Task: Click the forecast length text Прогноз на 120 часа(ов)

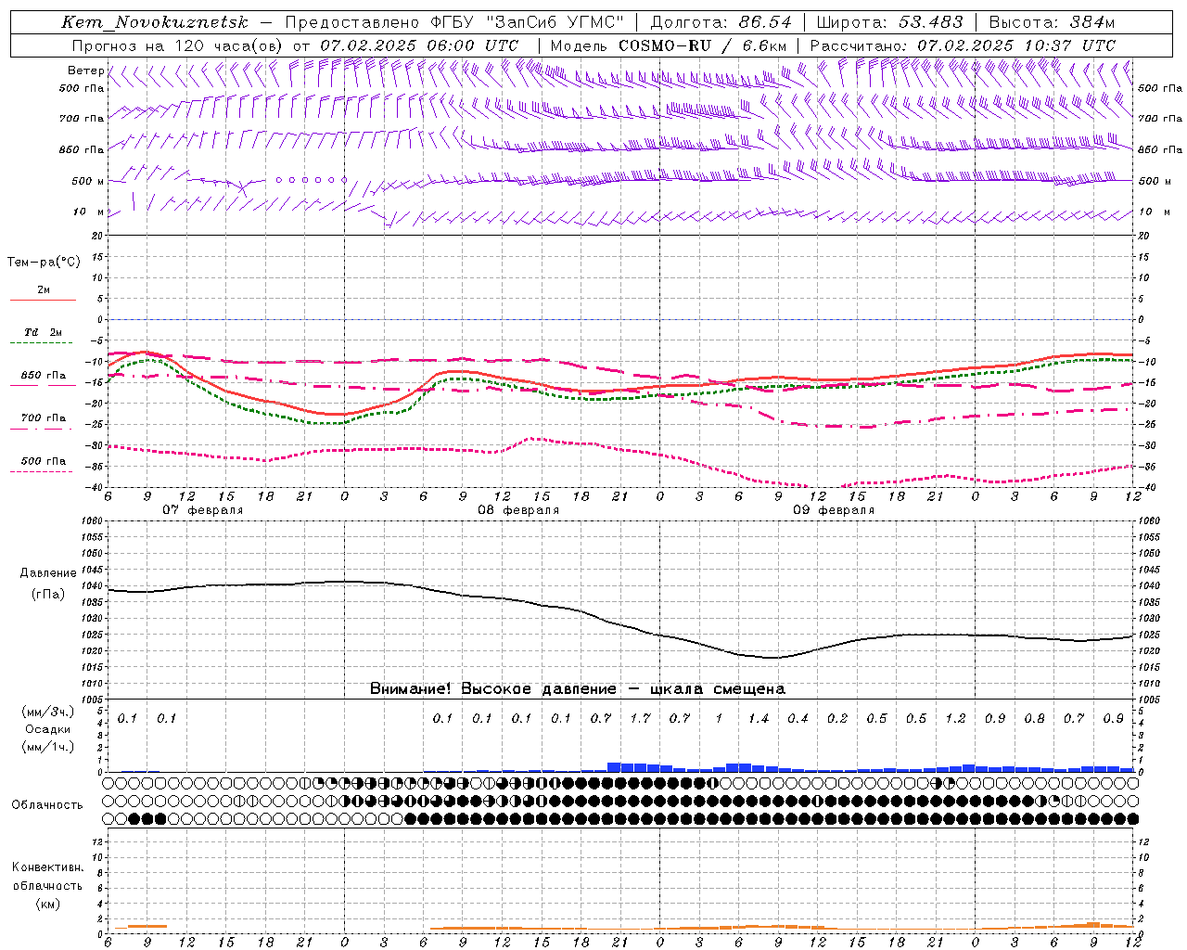Action: click(x=178, y=45)
